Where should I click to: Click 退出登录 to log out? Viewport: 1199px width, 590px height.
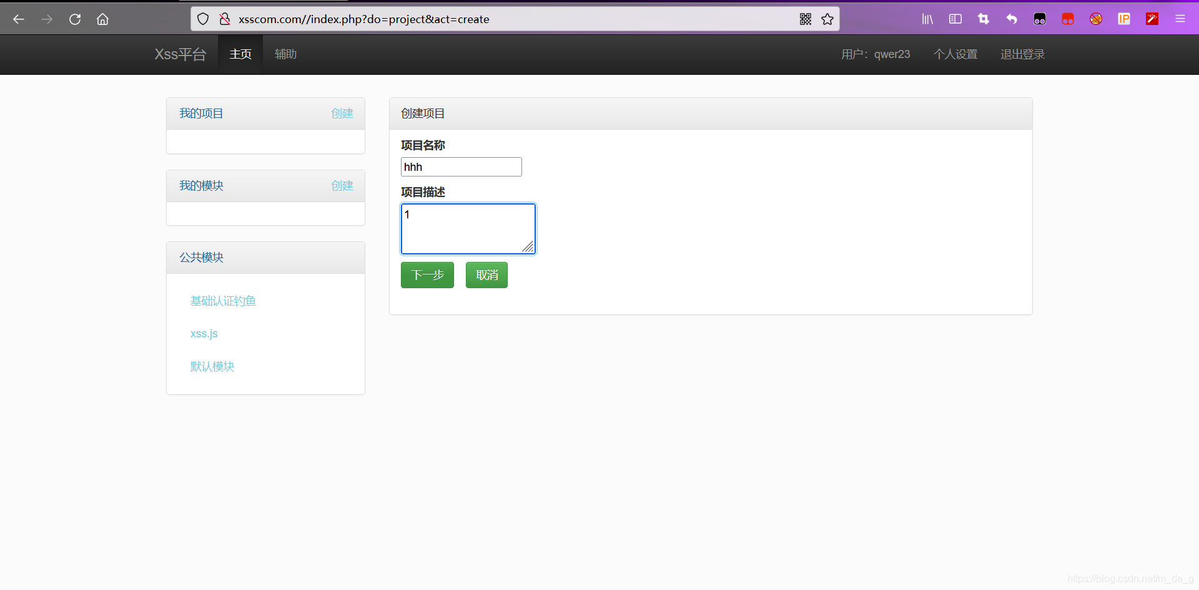(1022, 54)
